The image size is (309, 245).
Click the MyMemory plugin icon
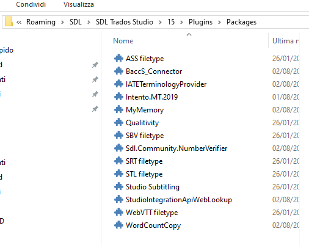118,110
